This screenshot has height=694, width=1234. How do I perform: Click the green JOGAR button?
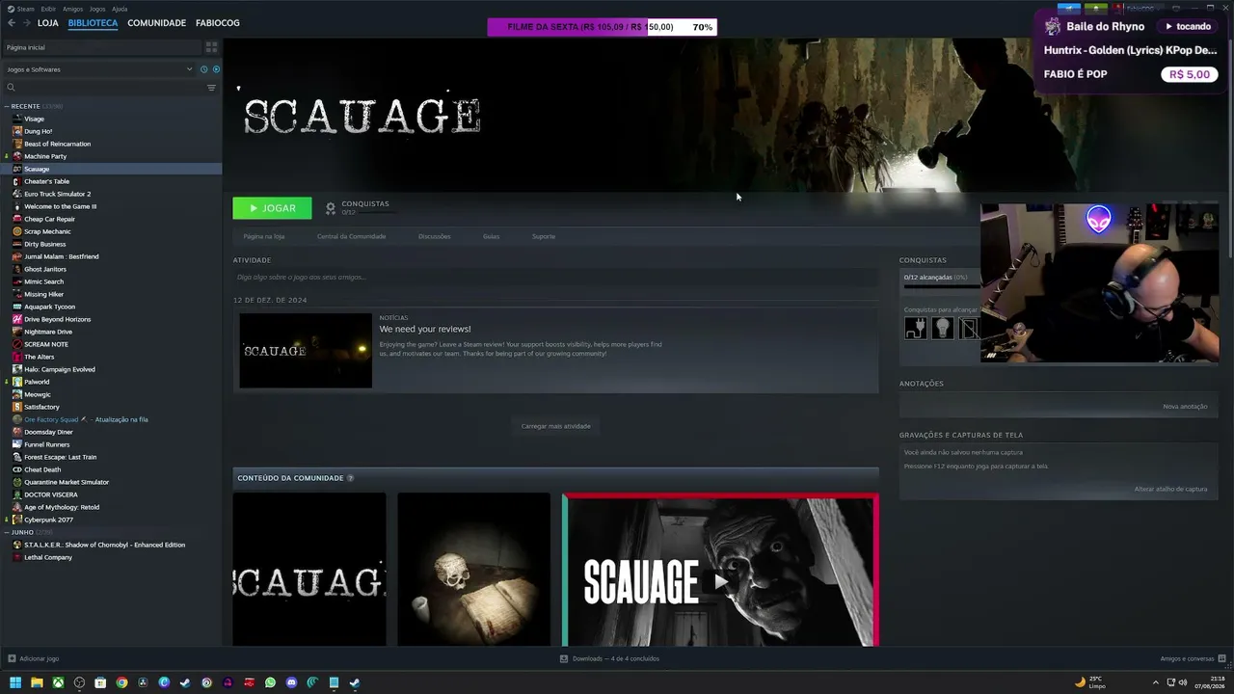point(272,208)
